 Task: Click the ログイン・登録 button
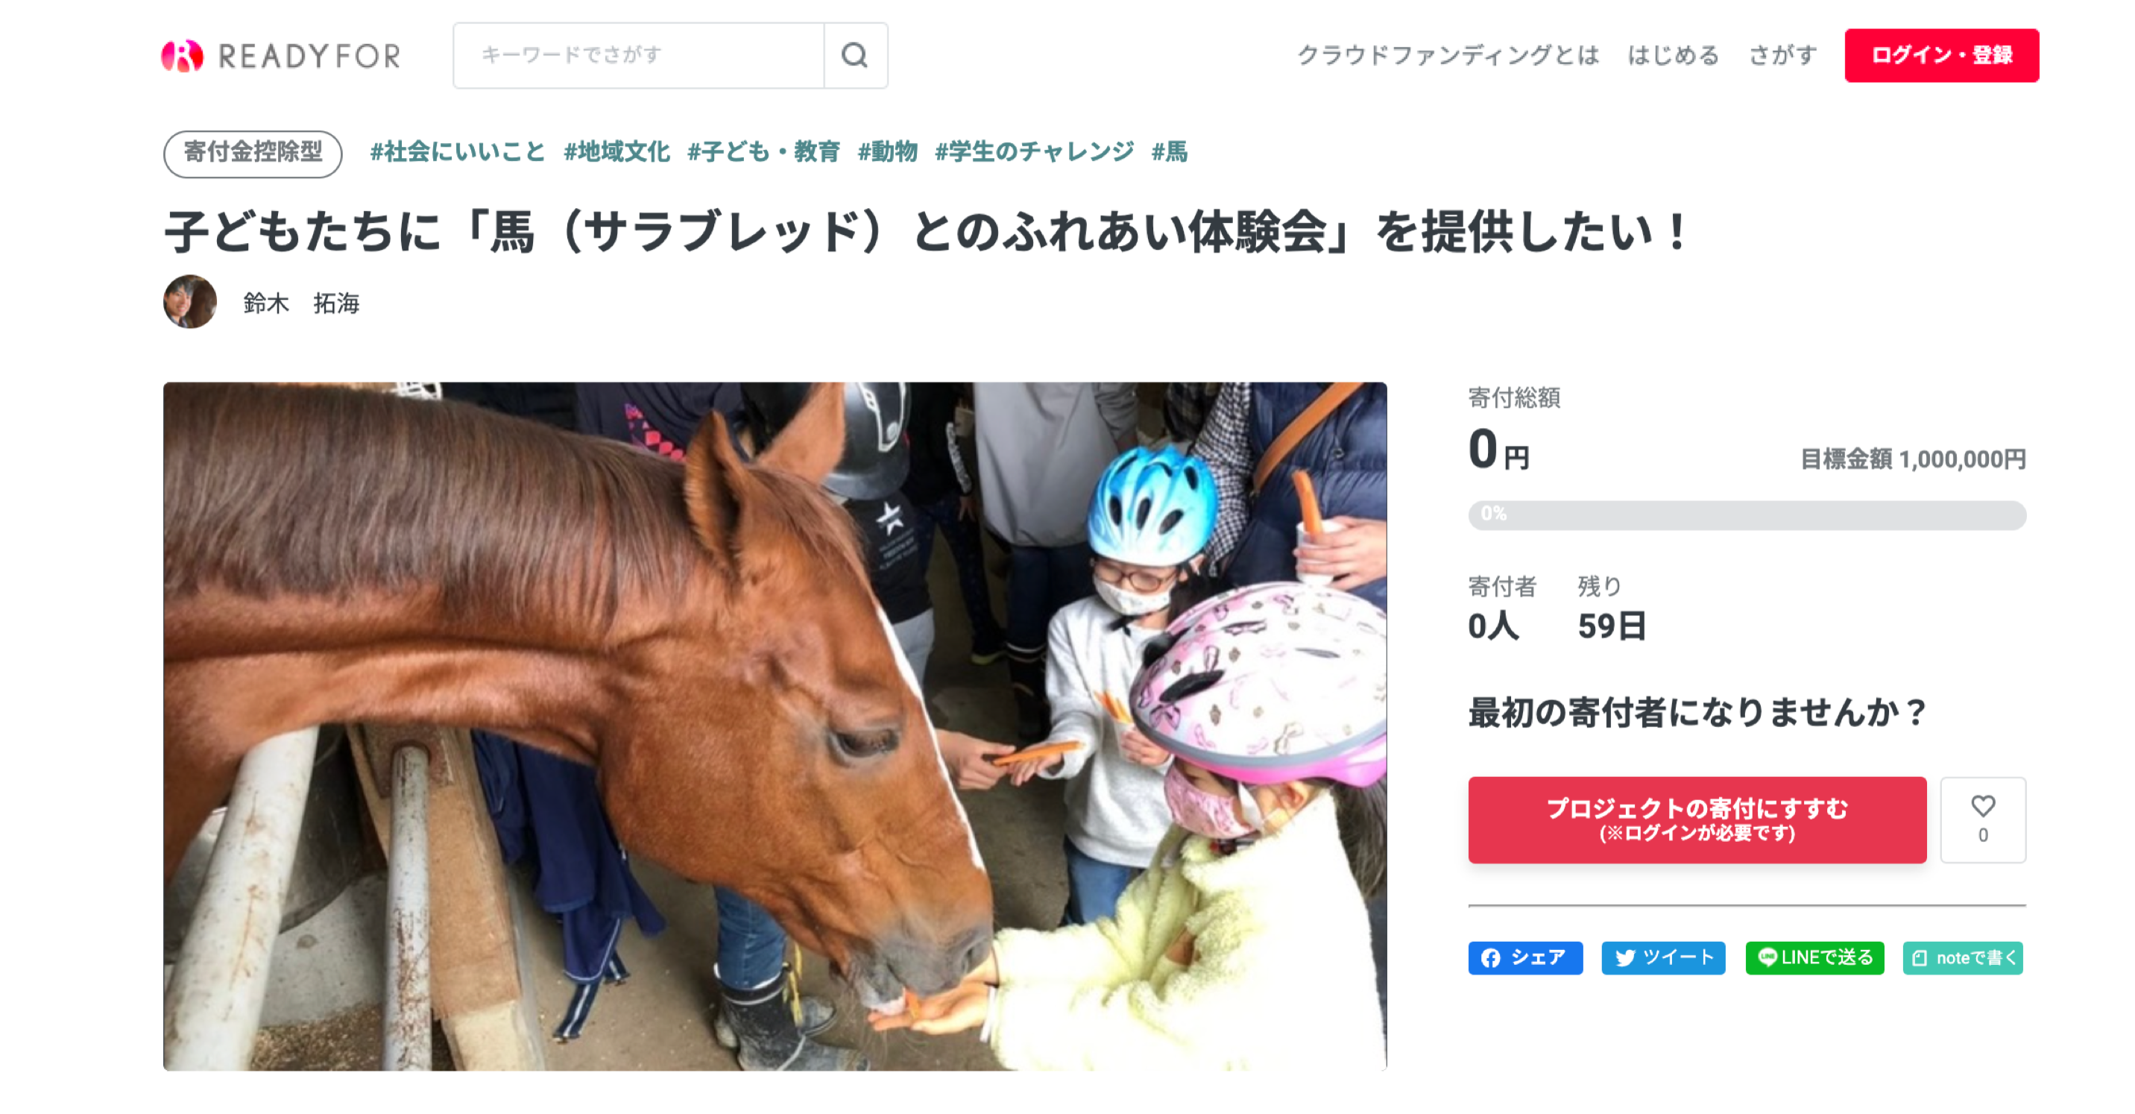[1942, 55]
